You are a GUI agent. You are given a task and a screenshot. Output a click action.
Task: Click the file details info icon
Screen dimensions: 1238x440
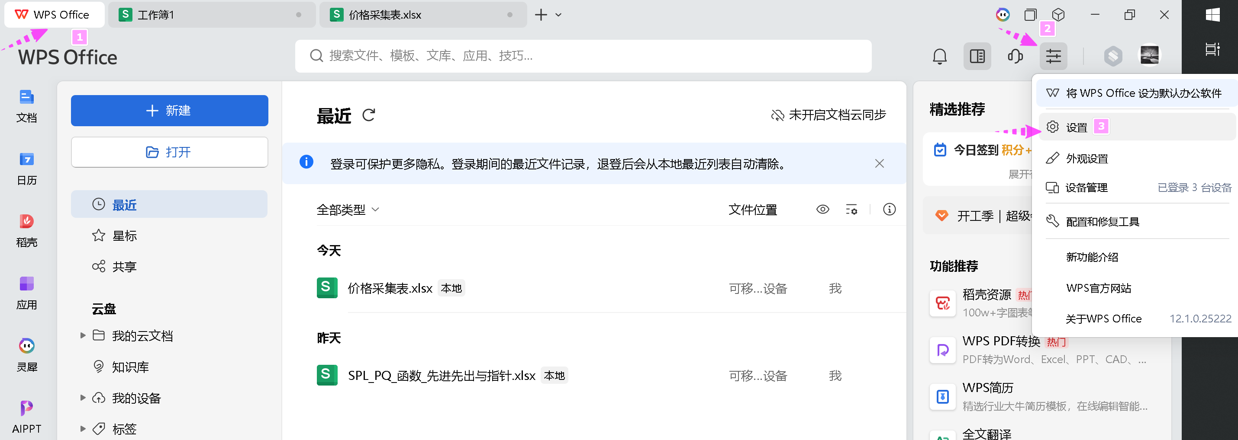coord(889,209)
